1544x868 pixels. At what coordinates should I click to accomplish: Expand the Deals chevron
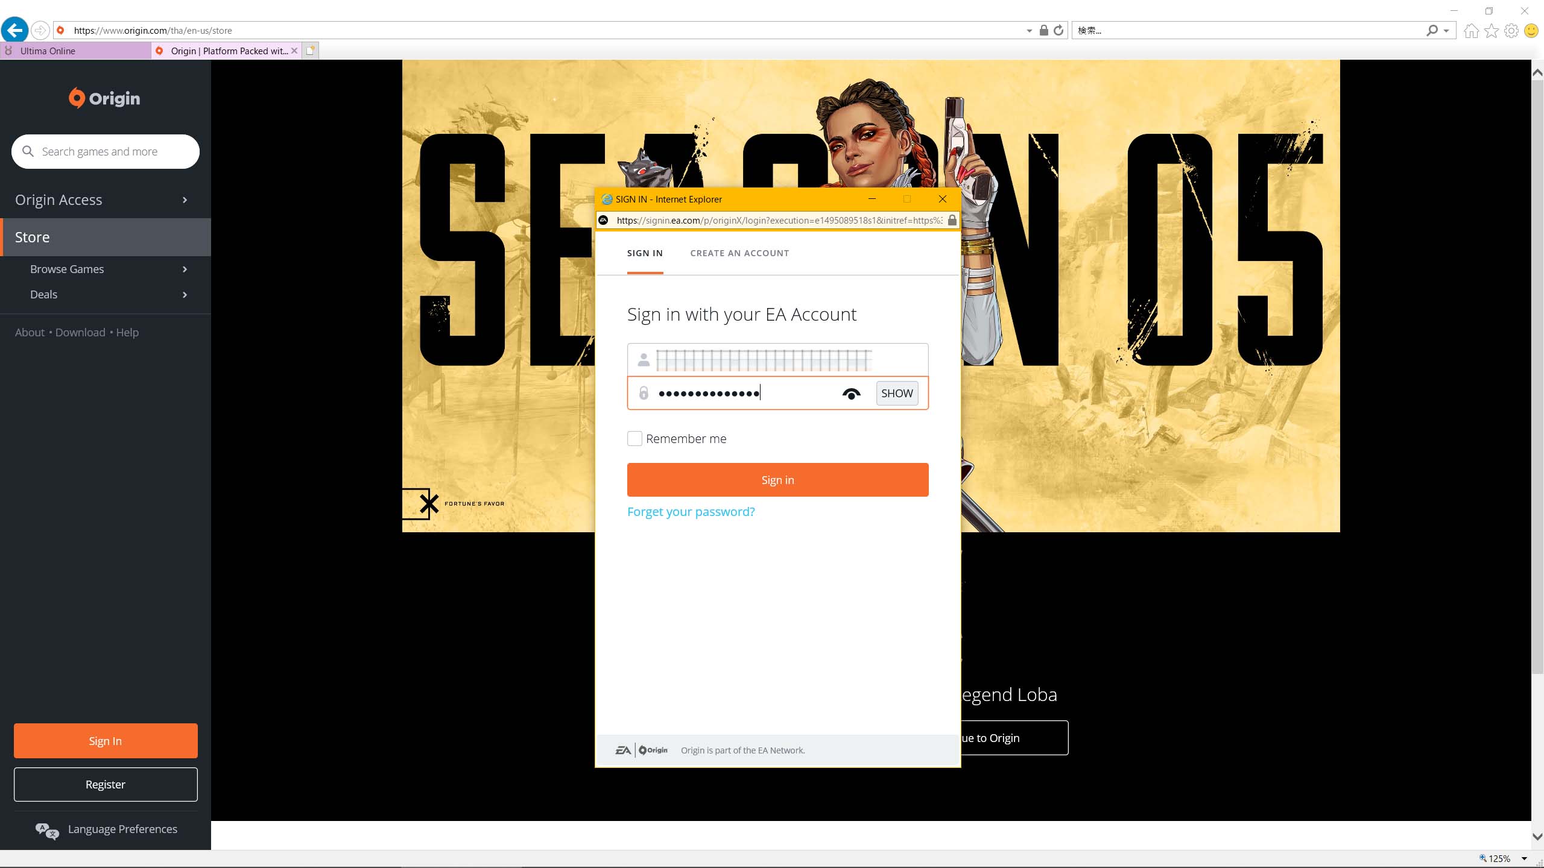point(185,295)
